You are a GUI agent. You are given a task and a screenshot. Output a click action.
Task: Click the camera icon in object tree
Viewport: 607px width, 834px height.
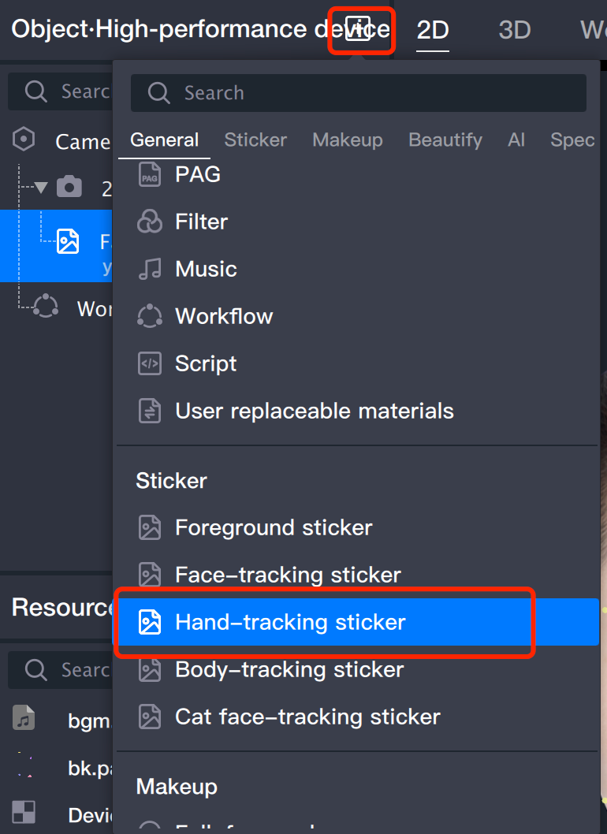(69, 188)
